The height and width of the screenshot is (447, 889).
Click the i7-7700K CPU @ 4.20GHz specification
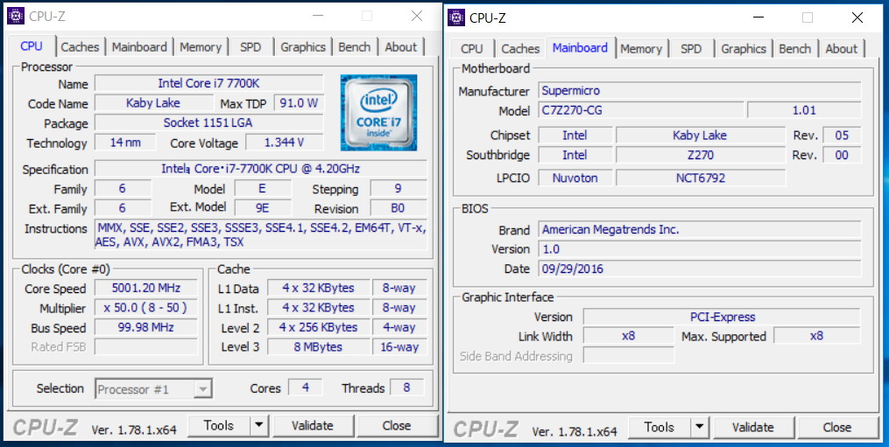(260, 169)
